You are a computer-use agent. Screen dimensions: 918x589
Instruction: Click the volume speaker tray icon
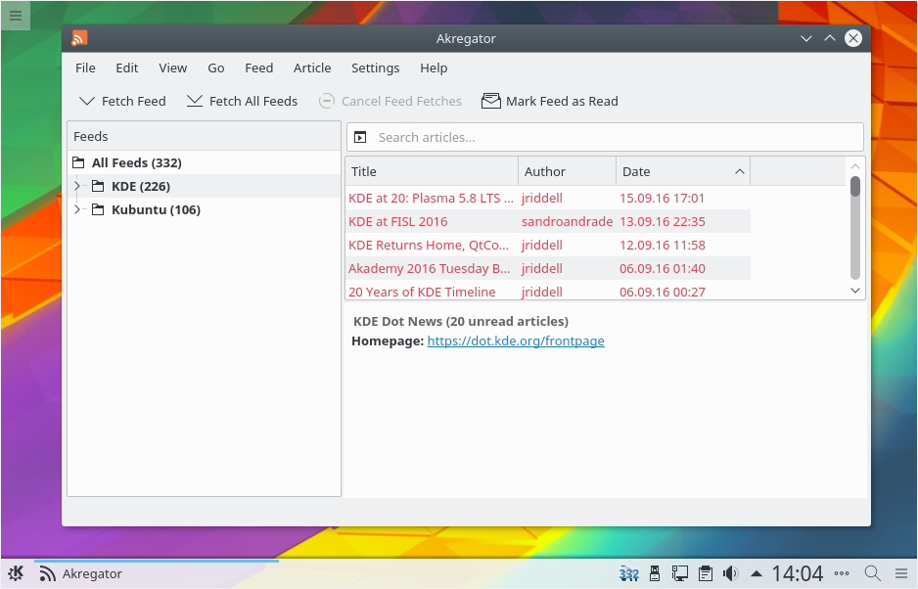click(x=730, y=573)
